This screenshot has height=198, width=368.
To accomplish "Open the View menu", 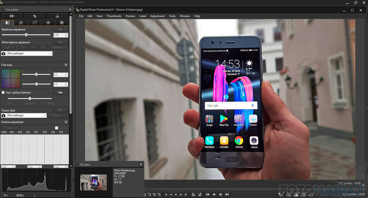I will click(x=100, y=16).
